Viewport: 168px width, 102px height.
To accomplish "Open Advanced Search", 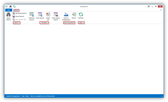I will click(x=19, y=13).
